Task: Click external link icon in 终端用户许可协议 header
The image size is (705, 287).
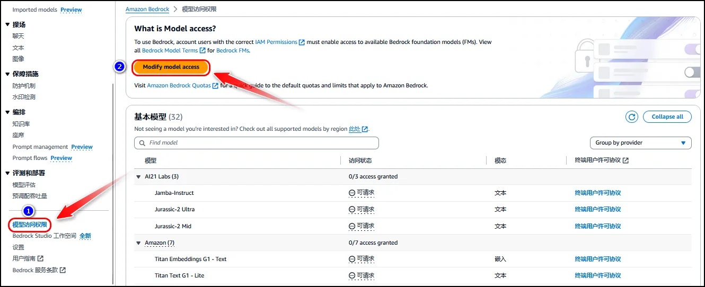Action: point(625,160)
